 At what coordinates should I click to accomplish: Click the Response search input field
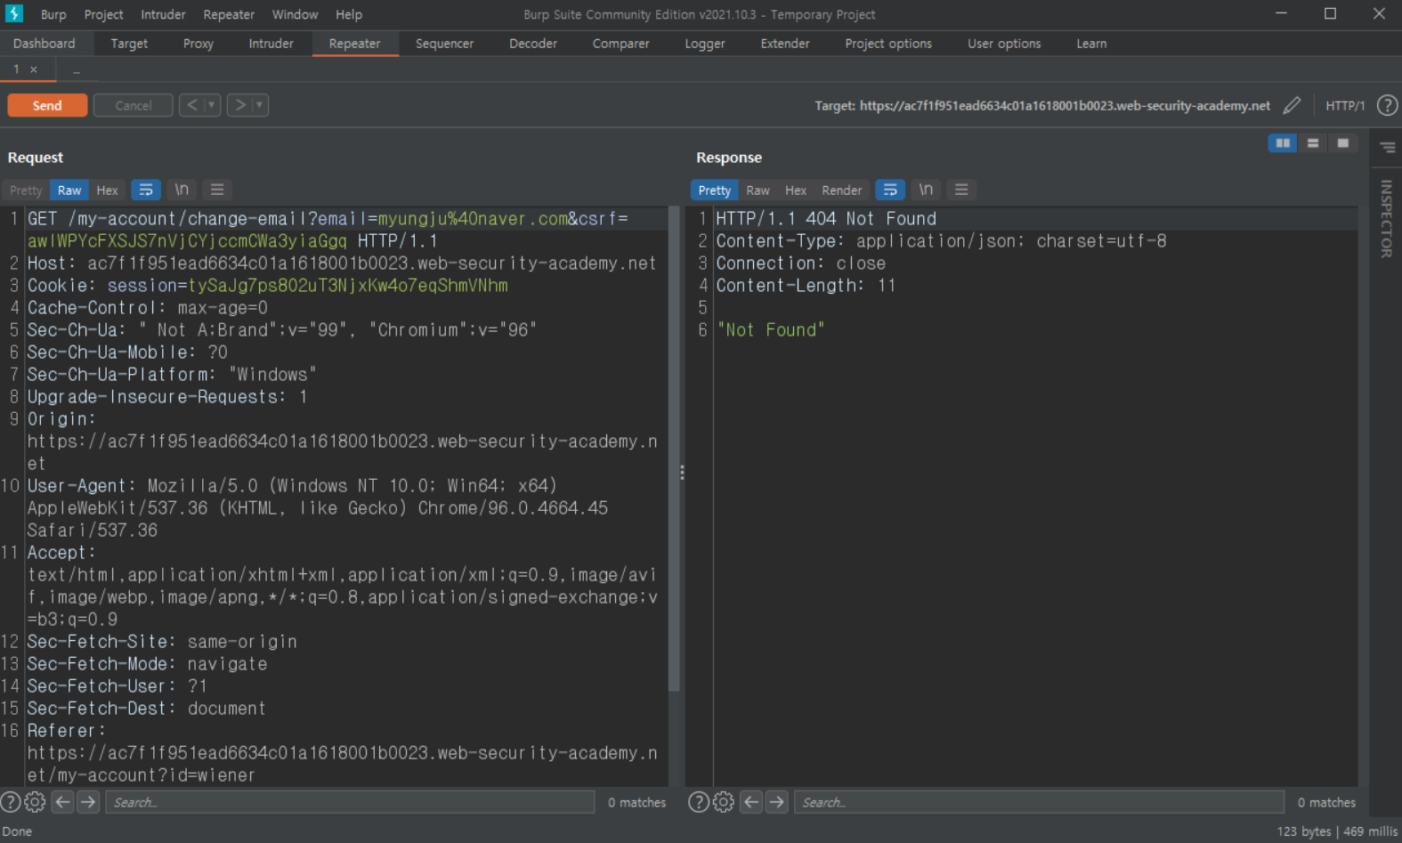(x=1039, y=802)
